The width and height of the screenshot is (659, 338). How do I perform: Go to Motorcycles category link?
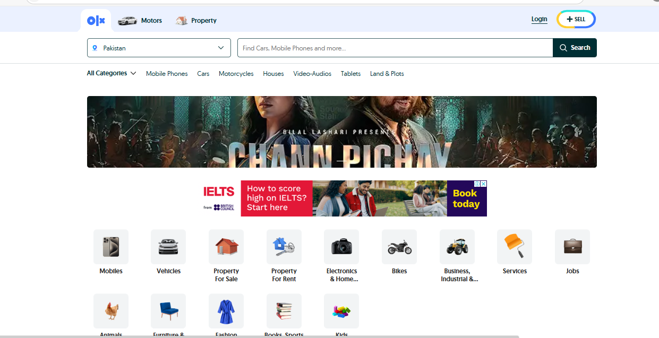pos(236,74)
